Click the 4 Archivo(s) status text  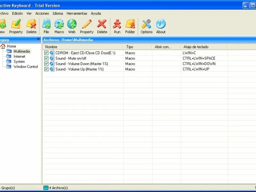59,188
